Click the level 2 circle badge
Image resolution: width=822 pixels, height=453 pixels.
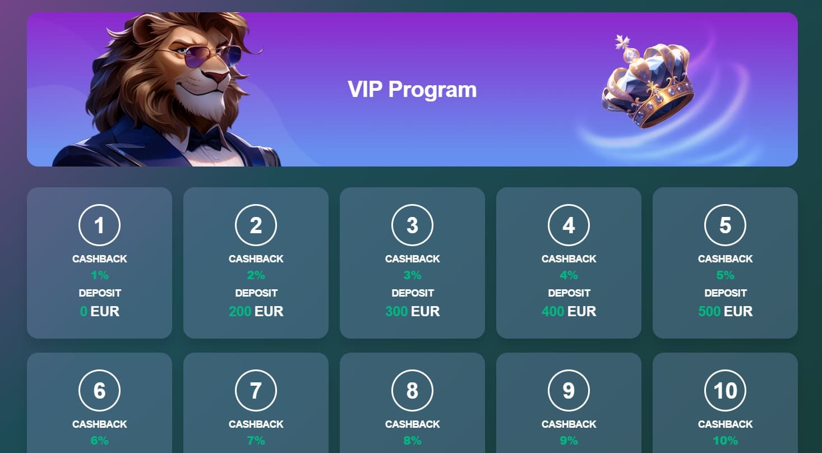click(256, 225)
